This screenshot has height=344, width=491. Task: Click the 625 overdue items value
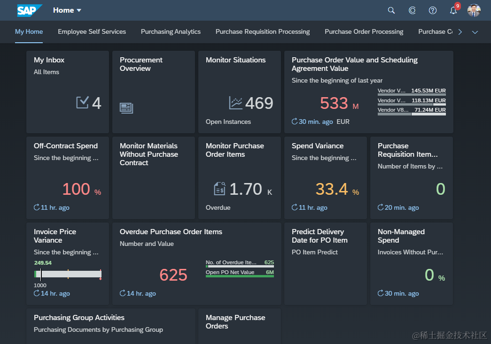click(173, 275)
